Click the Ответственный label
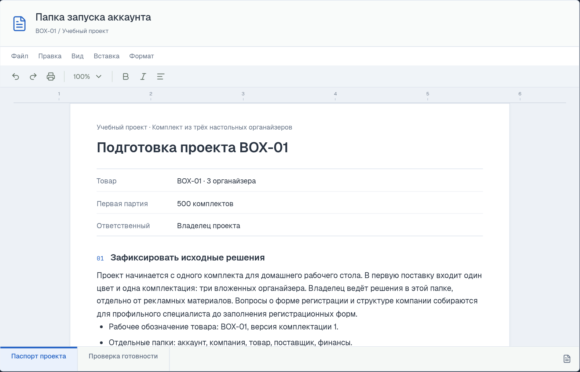This screenshot has height=372, width=580. (123, 226)
